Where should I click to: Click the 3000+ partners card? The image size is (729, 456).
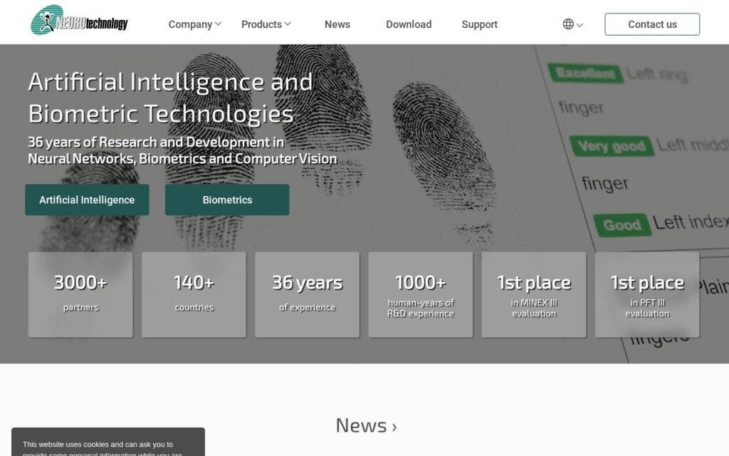pos(80,294)
